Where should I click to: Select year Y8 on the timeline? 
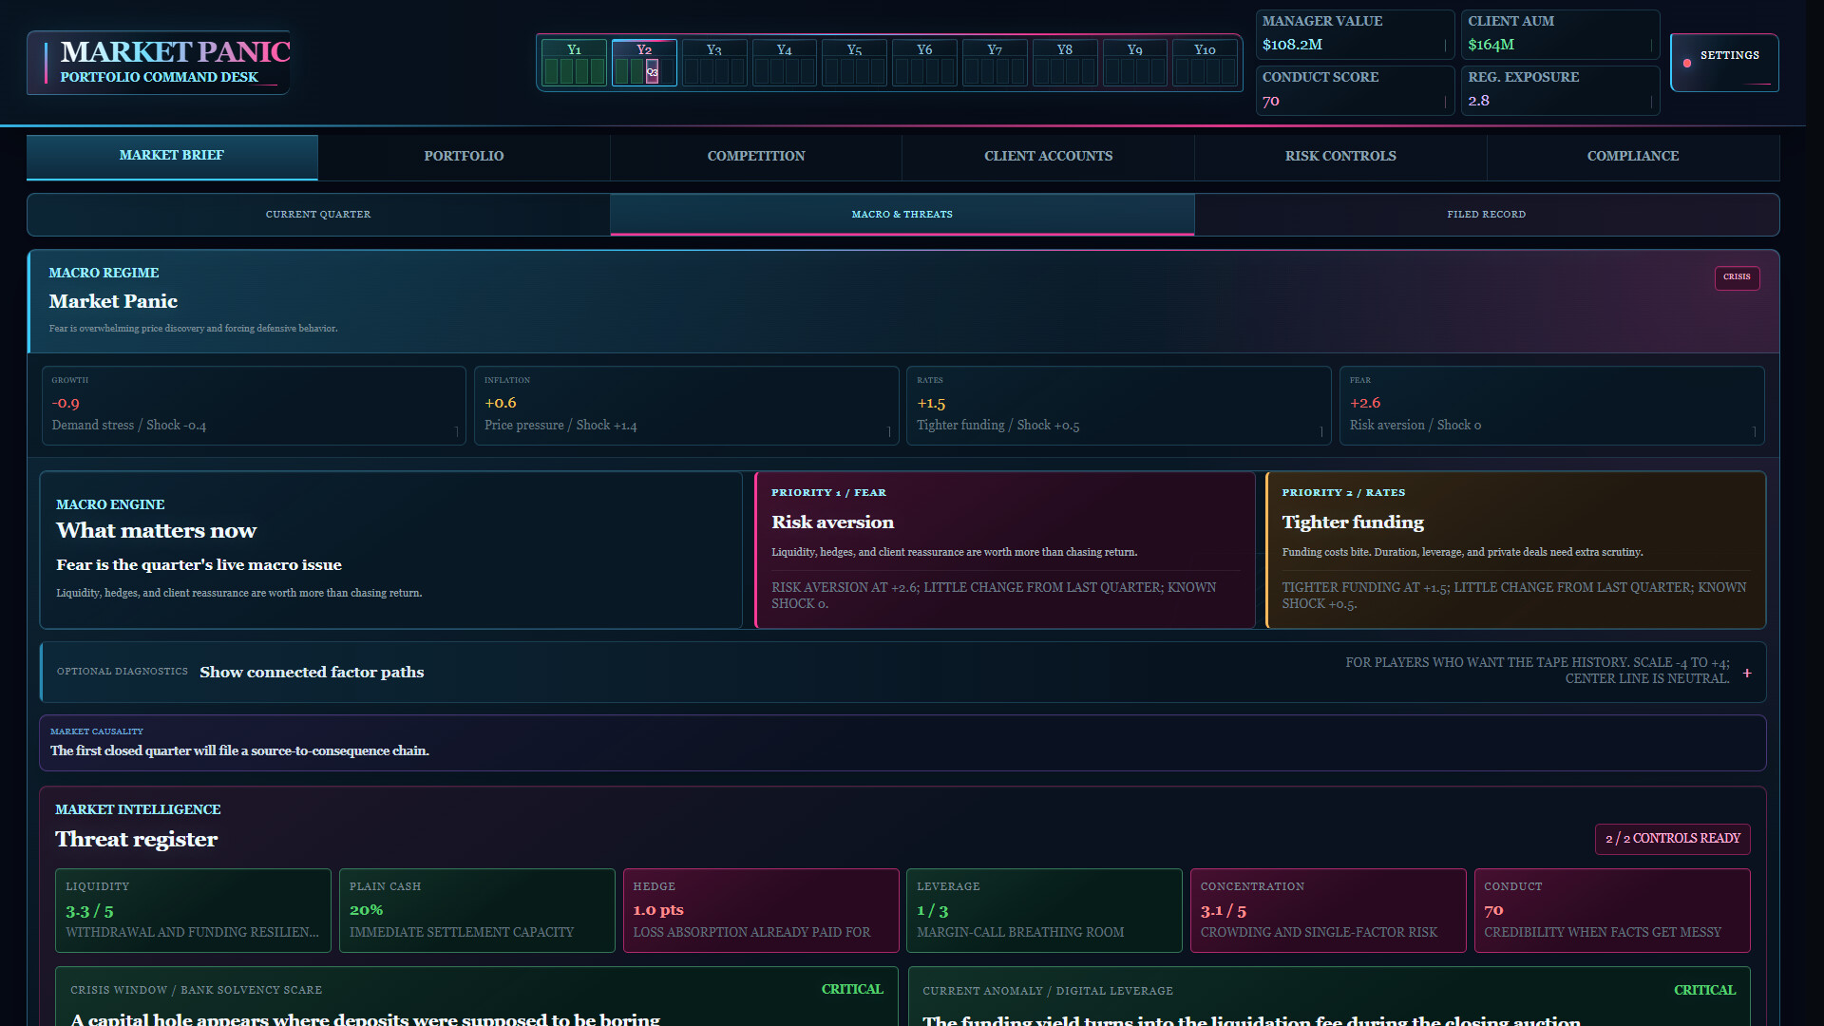click(1065, 63)
